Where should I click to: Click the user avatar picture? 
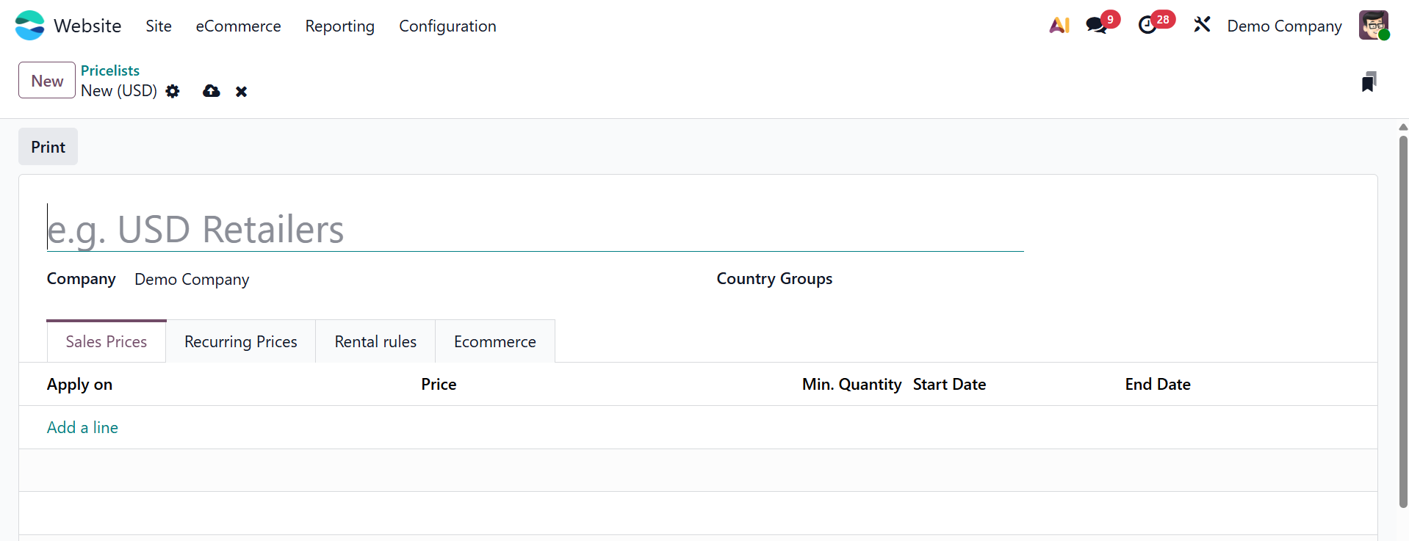point(1373,26)
